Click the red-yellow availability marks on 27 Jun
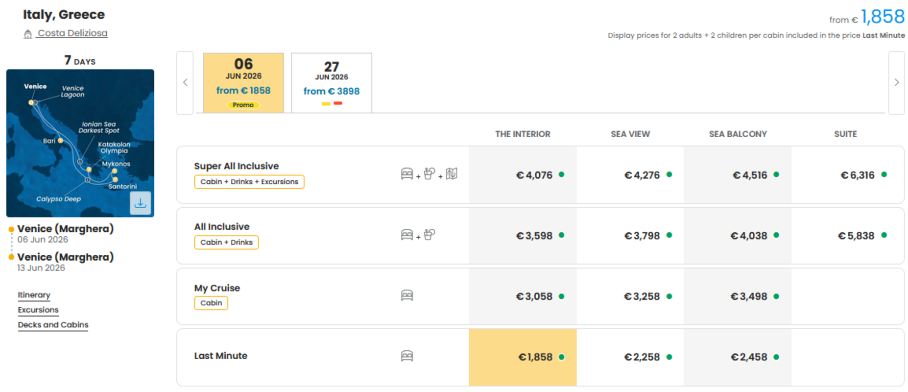Image resolution: width=908 pixels, height=392 pixels. click(332, 103)
